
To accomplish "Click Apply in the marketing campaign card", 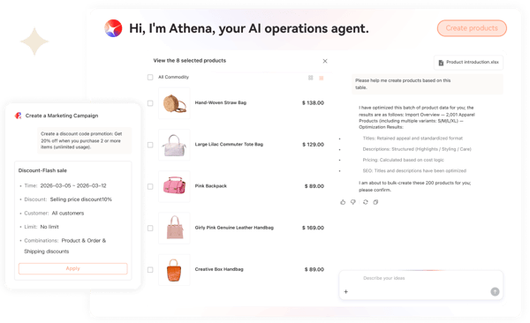I will click(x=73, y=268).
